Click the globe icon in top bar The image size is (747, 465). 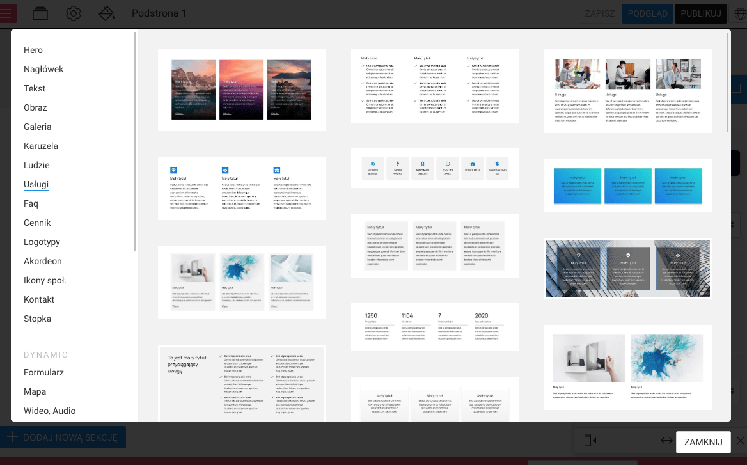[739, 13]
